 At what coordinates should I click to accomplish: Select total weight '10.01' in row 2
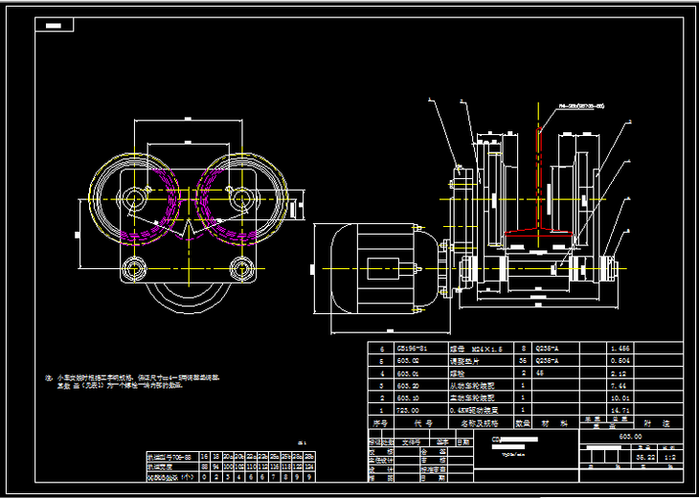point(621,397)
